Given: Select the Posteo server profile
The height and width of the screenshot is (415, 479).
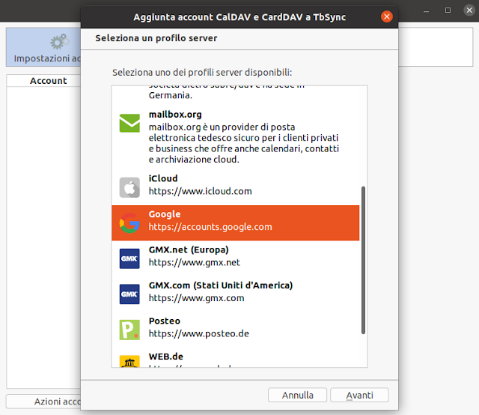Looking at the screenshot, I should pyautogui.click(x=235, y=330).
